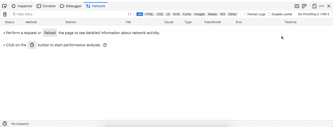Viewport: 333px width, 127px height.
Task: Show All request types
Action: point(140,14)
